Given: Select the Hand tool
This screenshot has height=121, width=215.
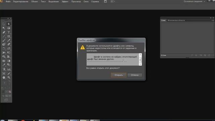Looking at the screenshot, I should (4, 78).
